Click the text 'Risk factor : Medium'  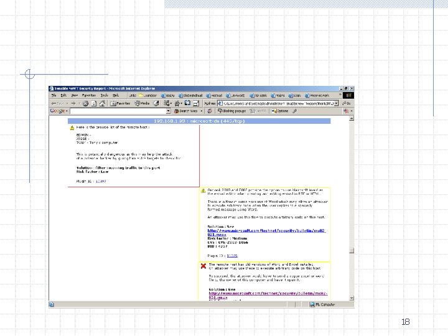228,238
